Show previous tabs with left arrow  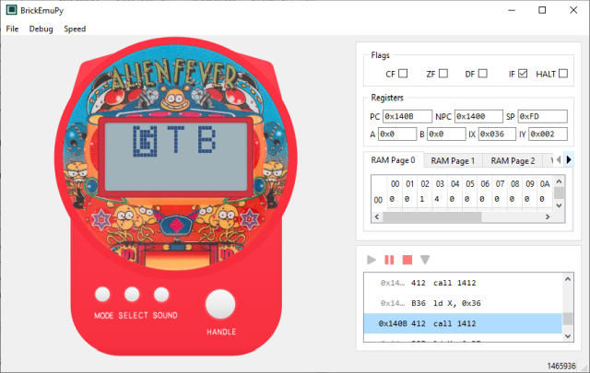coord(559,160)
